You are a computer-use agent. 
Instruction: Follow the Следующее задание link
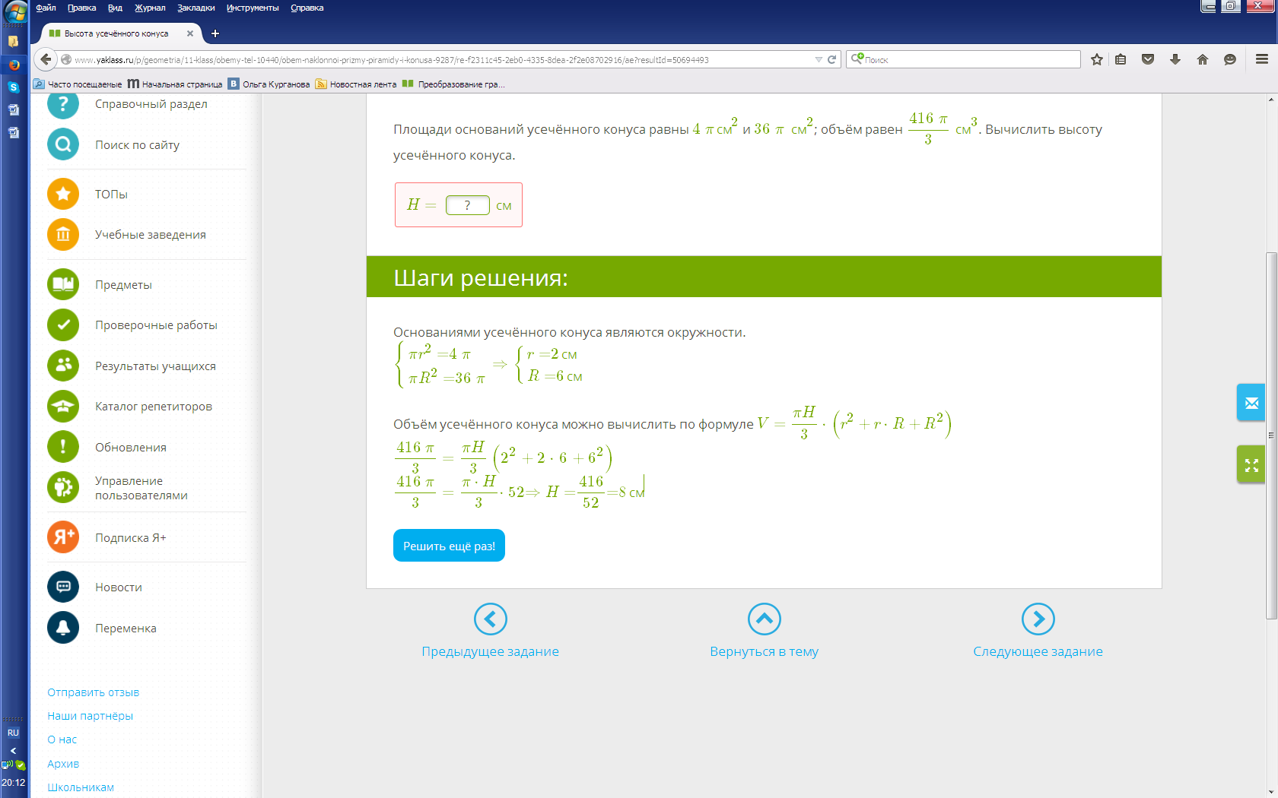pos(1038,651)
